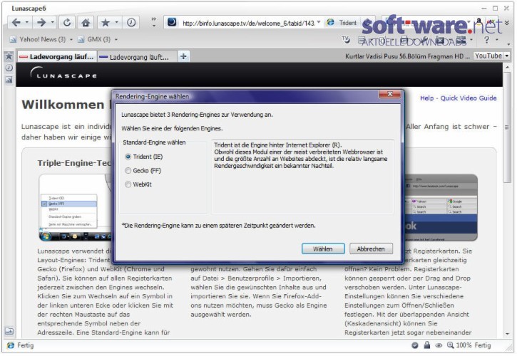Open the home page
517x356 pixels.
(86, 23)
